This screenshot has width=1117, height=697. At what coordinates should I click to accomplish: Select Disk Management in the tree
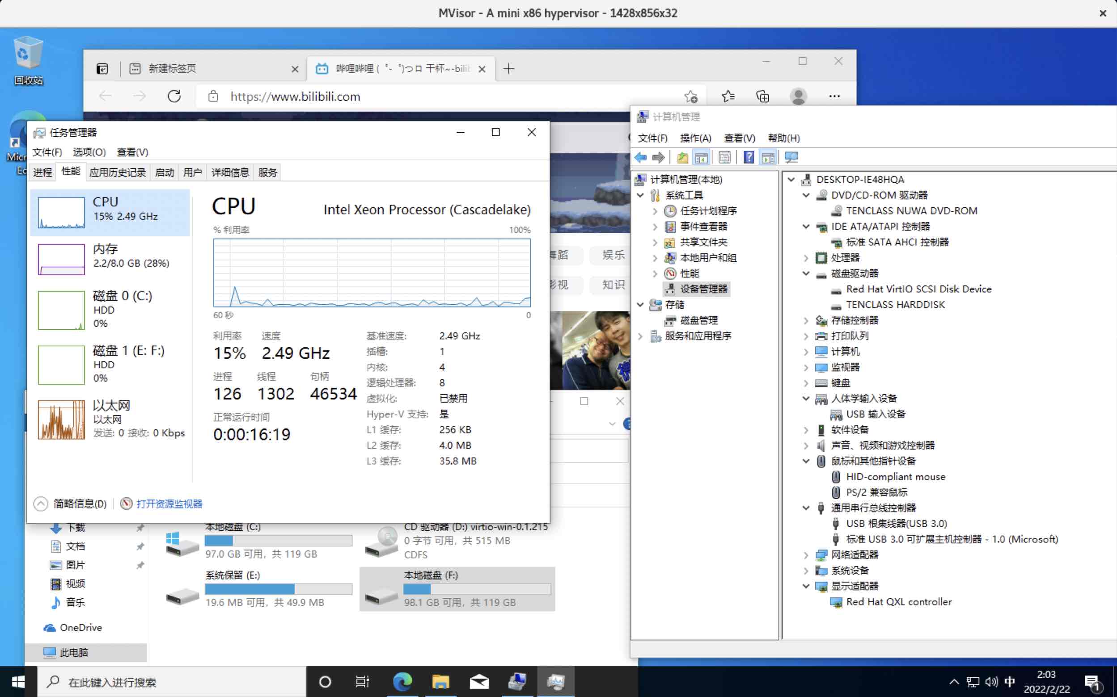698,320
